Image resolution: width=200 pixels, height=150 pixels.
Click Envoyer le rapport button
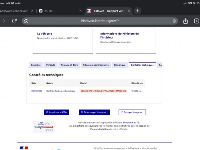pos(132,112)
